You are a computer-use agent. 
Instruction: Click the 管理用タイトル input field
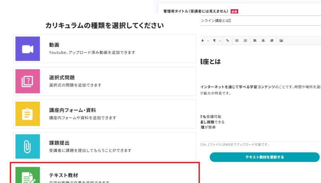(261, 21)
